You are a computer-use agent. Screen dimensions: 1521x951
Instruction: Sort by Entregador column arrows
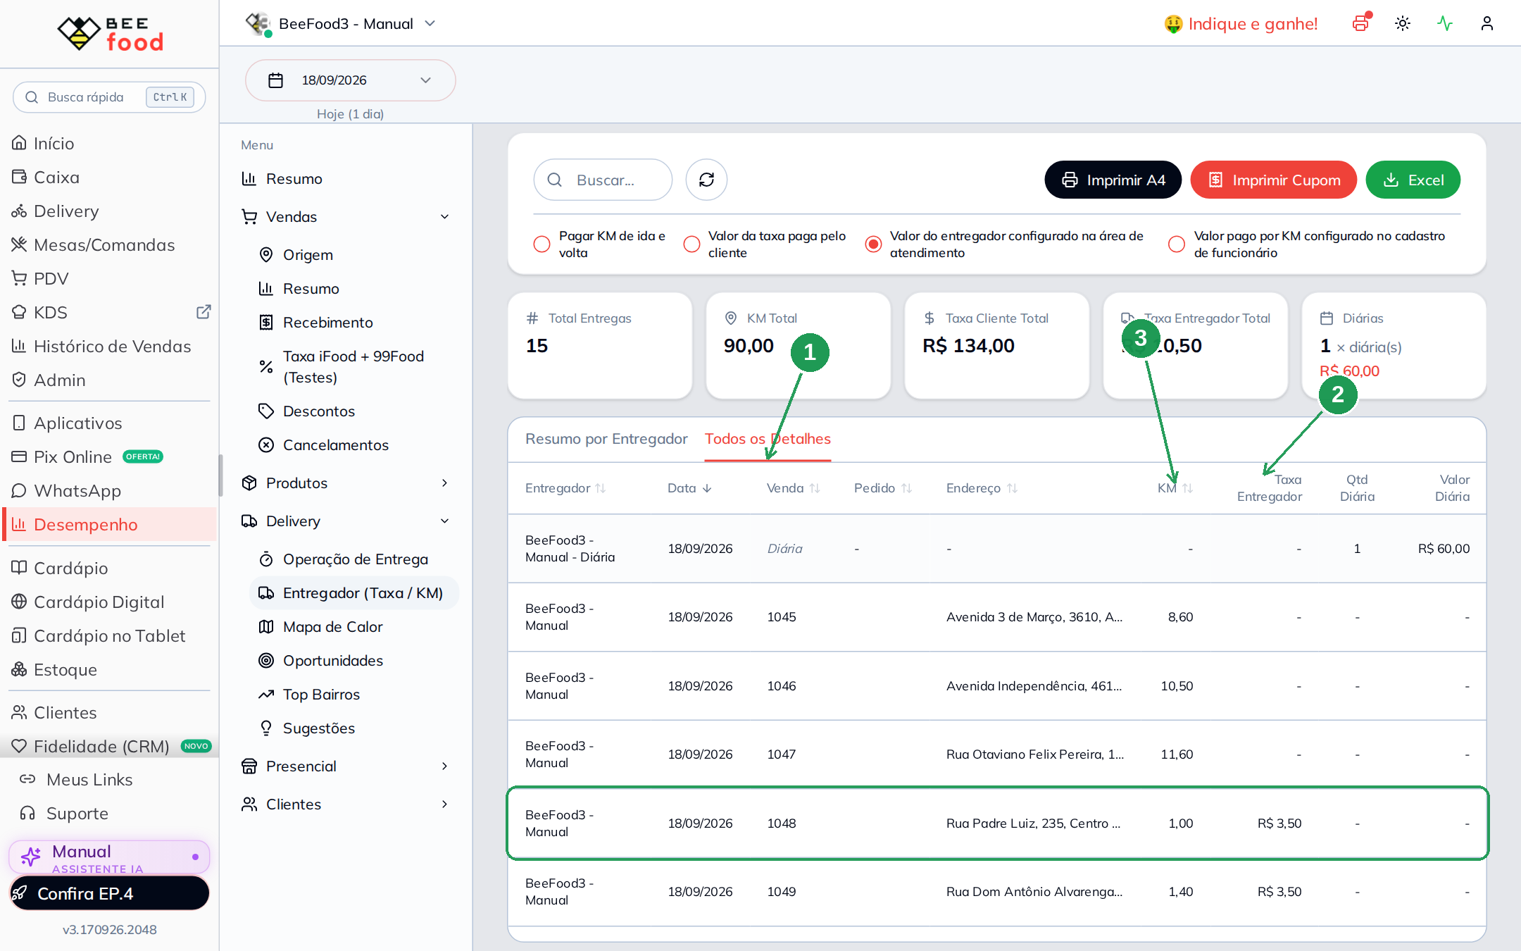point(601,488)
